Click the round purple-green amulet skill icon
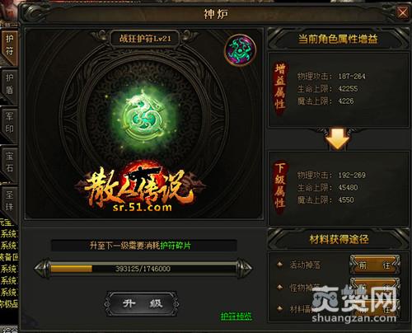Image resolution: width=412 pixels, height=333 pixels. (x=241, y=50)
